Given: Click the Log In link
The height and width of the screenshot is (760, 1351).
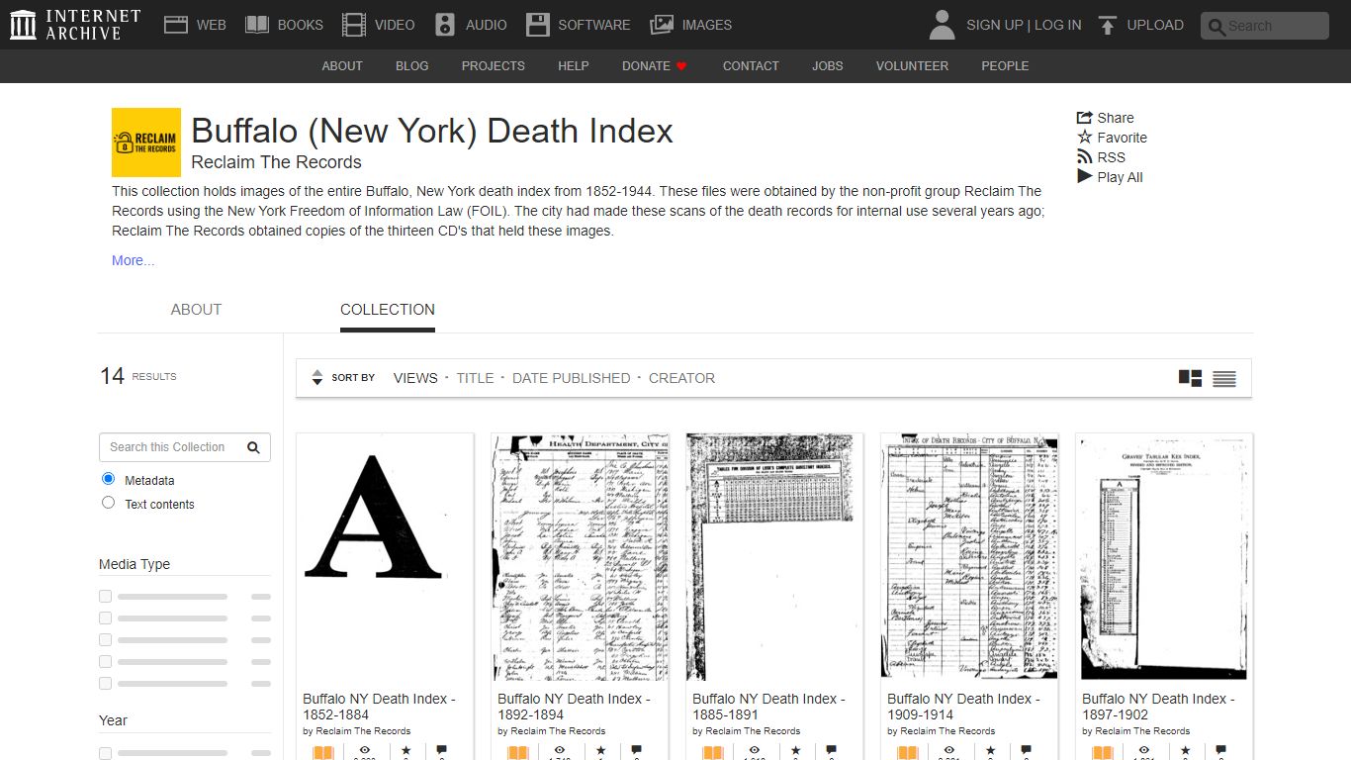Looking at the screenshot, I should click(1058, 25).
